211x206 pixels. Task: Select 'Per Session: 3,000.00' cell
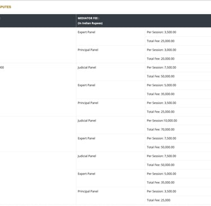coord(161,50)
